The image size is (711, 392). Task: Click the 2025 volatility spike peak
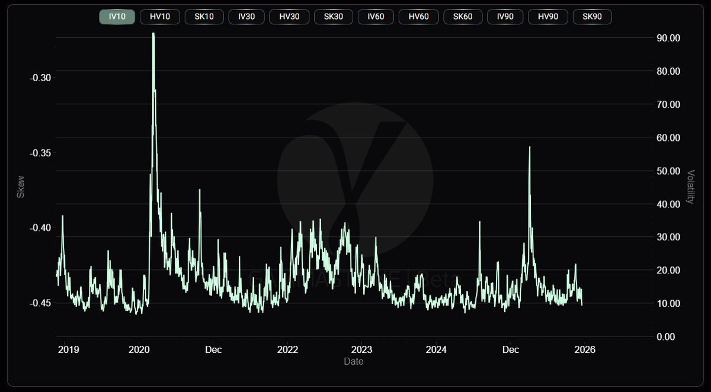(530, 147)
